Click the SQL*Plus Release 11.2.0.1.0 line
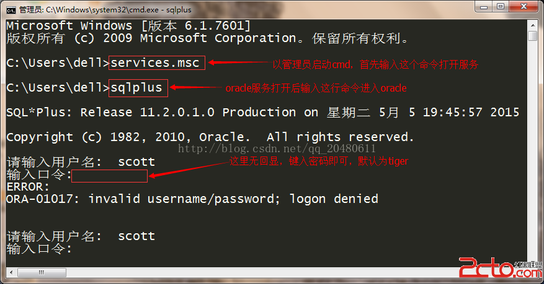The image size is (544, 284). pyautogui.click(x=262, y=112)
